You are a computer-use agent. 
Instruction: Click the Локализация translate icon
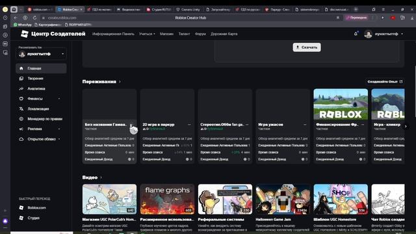[x=21, y=109]
